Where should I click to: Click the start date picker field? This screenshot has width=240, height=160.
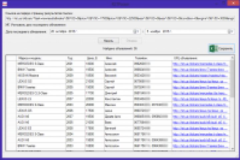click(95, 31)
